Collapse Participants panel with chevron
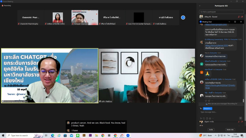The image size is (246, 138). tap(200, 6)
